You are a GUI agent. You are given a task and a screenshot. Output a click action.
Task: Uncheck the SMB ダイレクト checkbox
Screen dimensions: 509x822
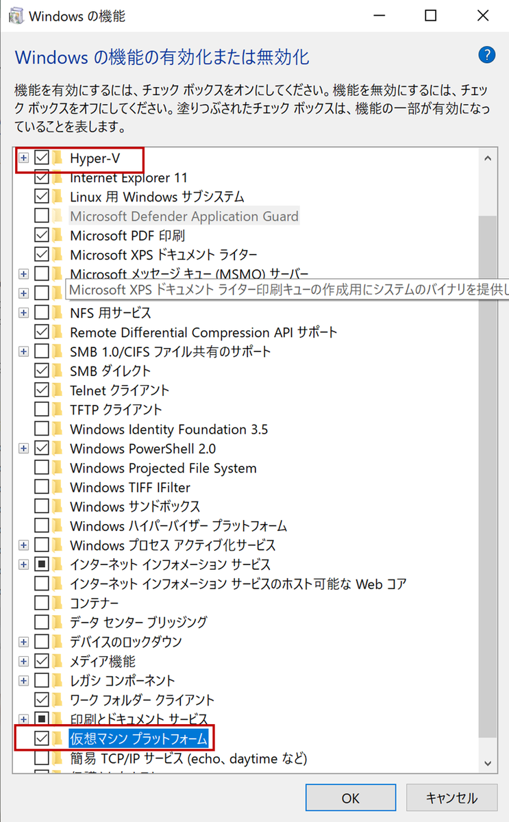coord(42,371)
